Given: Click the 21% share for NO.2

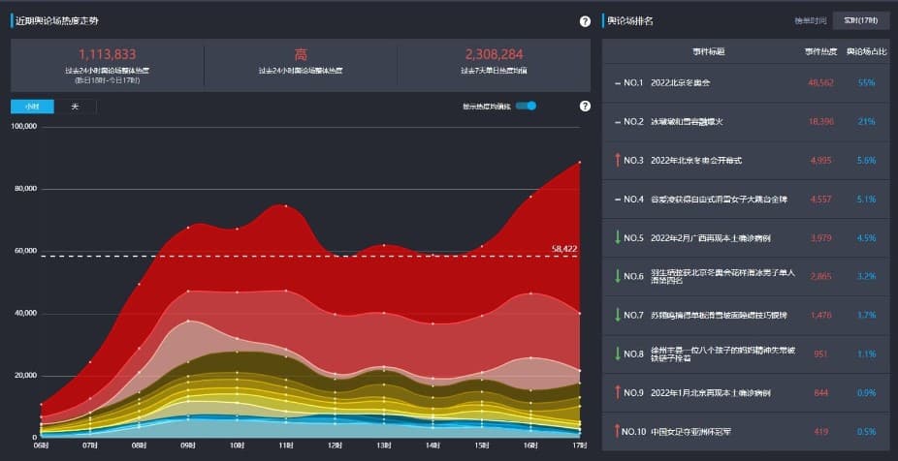Looking at the screenshot, I should (x=867, y=122).
